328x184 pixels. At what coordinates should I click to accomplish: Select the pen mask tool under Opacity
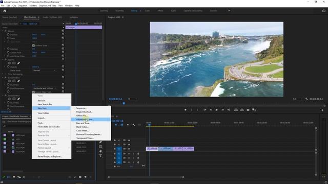pos(18,63)
